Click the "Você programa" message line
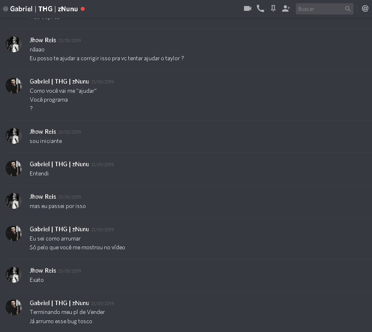 coord(49,100)
